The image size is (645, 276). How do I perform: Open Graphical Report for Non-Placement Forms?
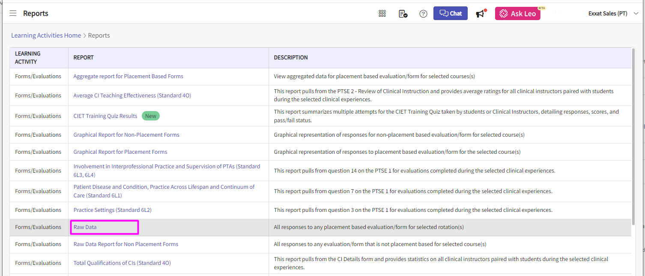click(126, 135)
